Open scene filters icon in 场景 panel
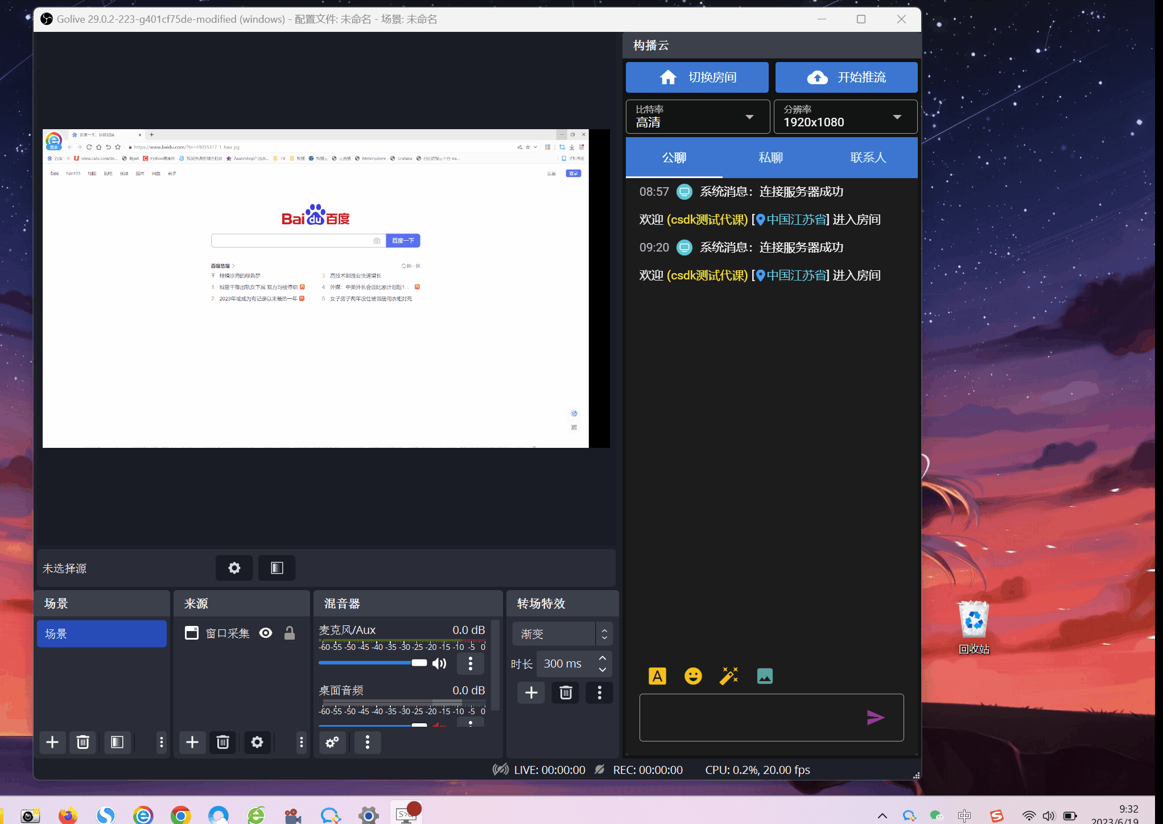 [x=117, y=742]
